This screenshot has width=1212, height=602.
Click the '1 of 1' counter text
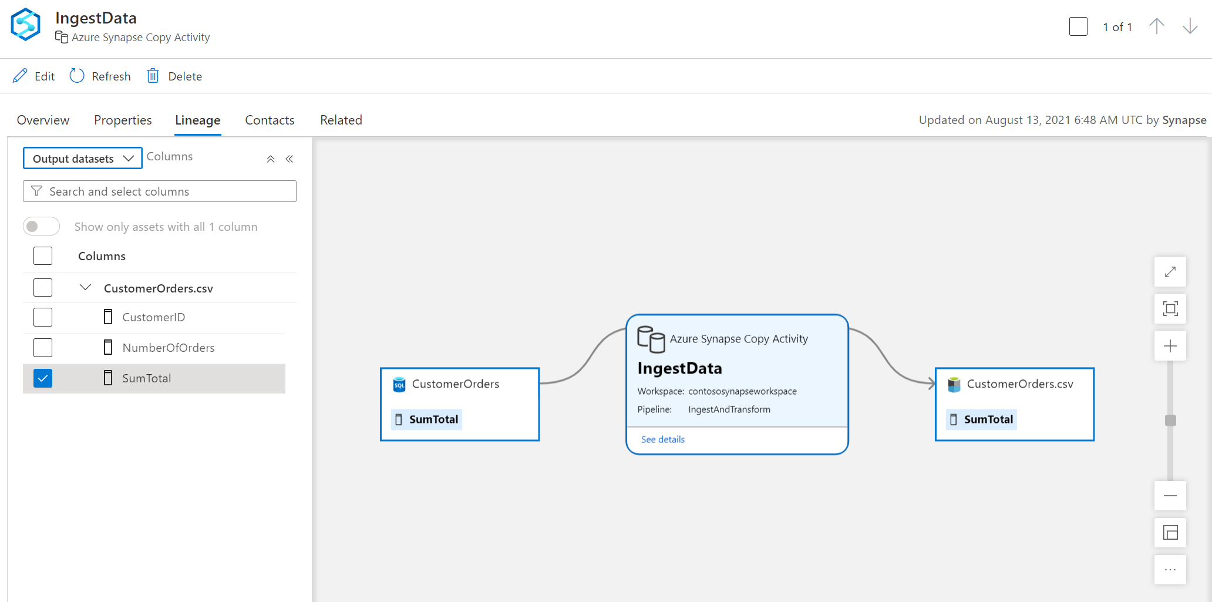tap(1117, 27)
